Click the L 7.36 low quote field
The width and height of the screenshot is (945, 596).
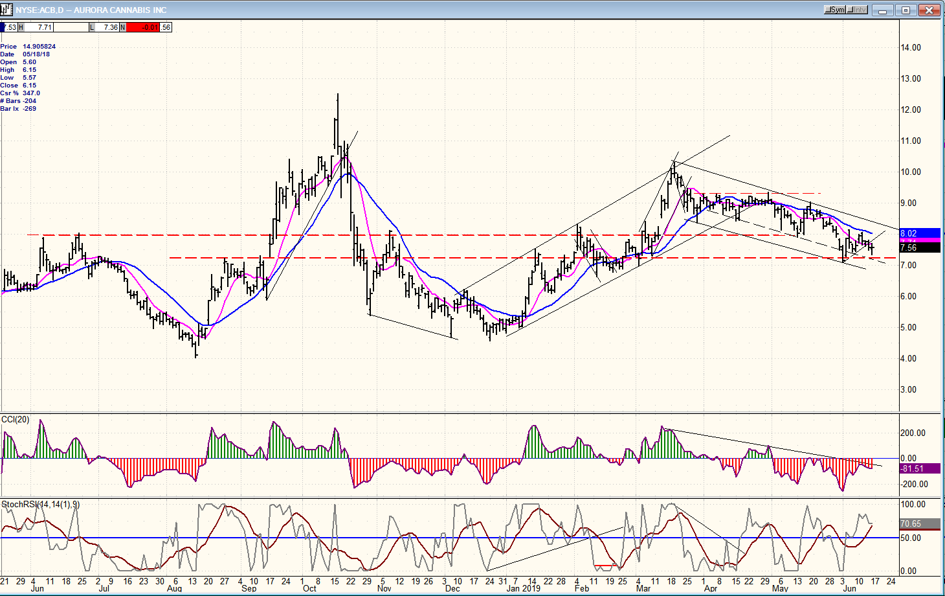coord(105,27)
